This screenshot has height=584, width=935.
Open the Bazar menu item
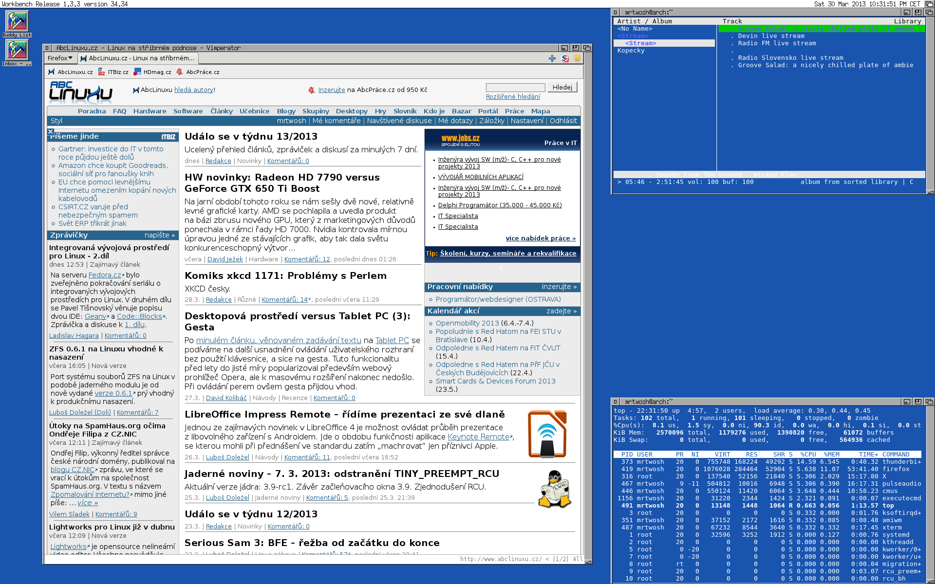pos(461,111)
